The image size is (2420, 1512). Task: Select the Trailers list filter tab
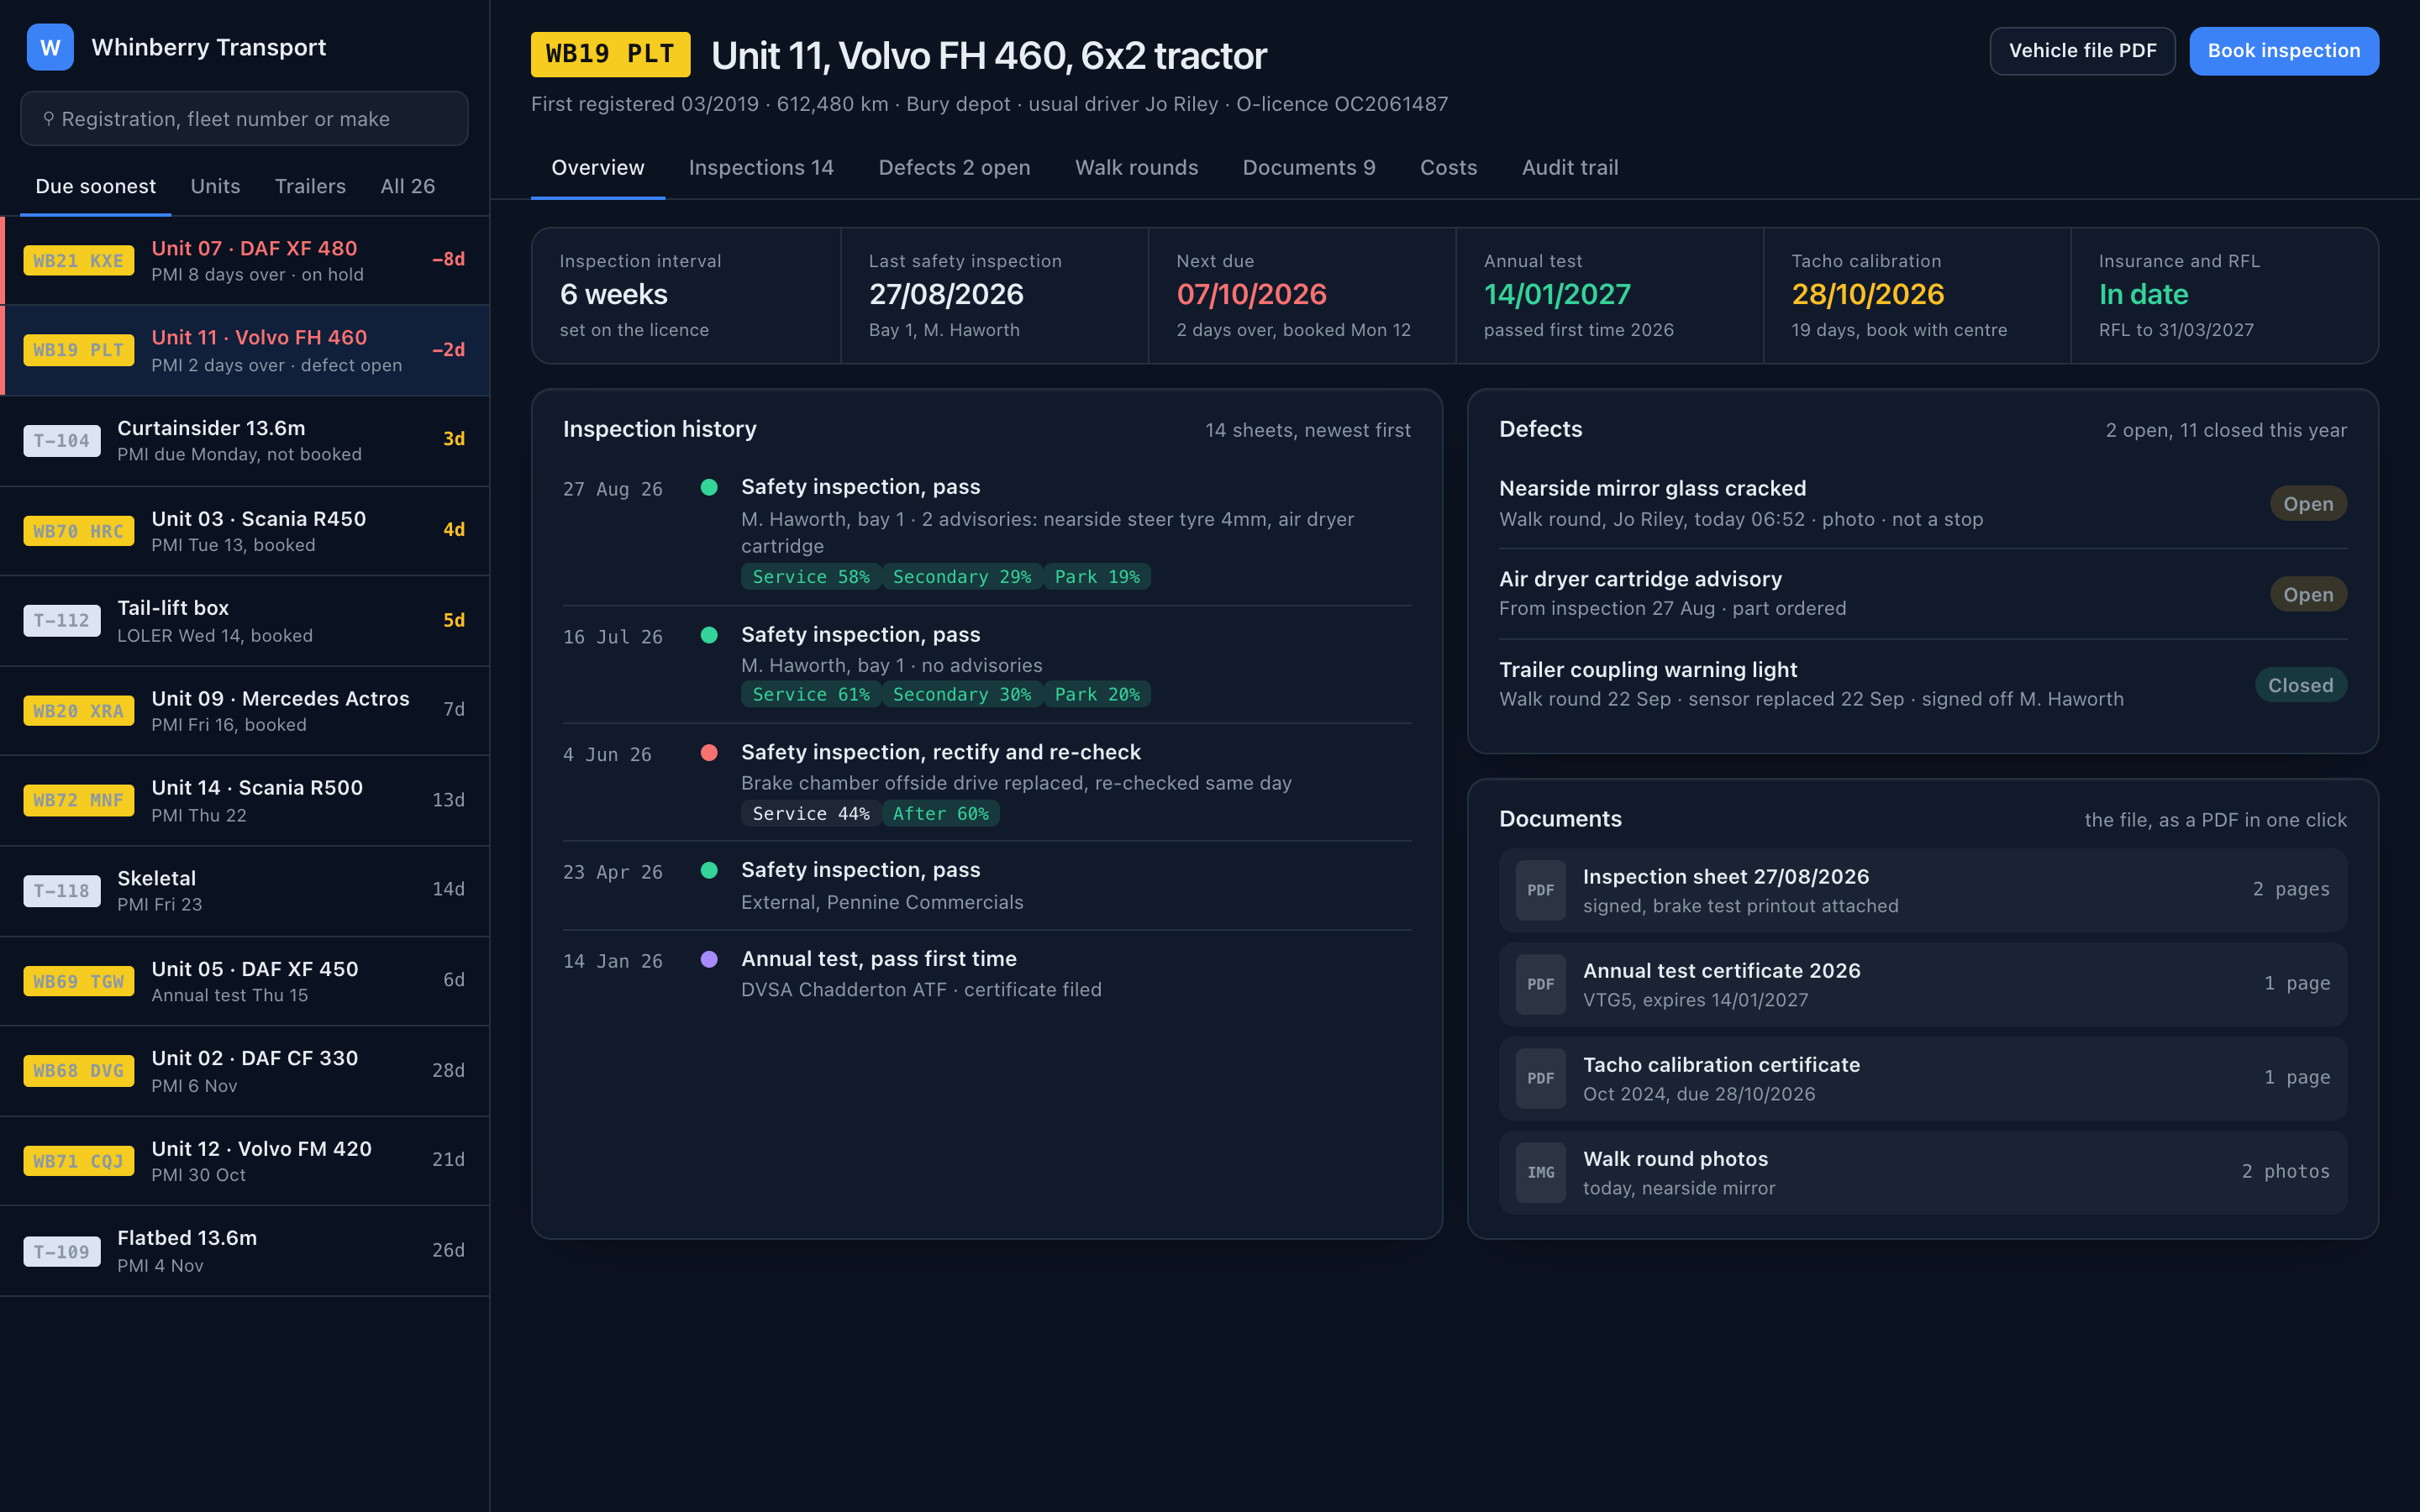point(310,186)
